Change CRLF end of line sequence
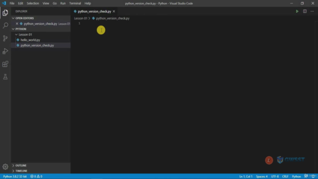The width and height of the screenshot is (318, 179). pyautogui.click(x=285, y=177)
